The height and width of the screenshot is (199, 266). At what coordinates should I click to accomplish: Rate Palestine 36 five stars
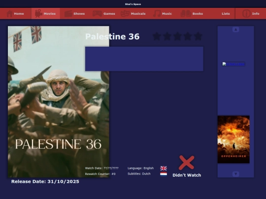(x=198, y=36)
